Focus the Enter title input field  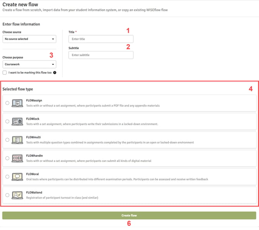tap(101, 39)
